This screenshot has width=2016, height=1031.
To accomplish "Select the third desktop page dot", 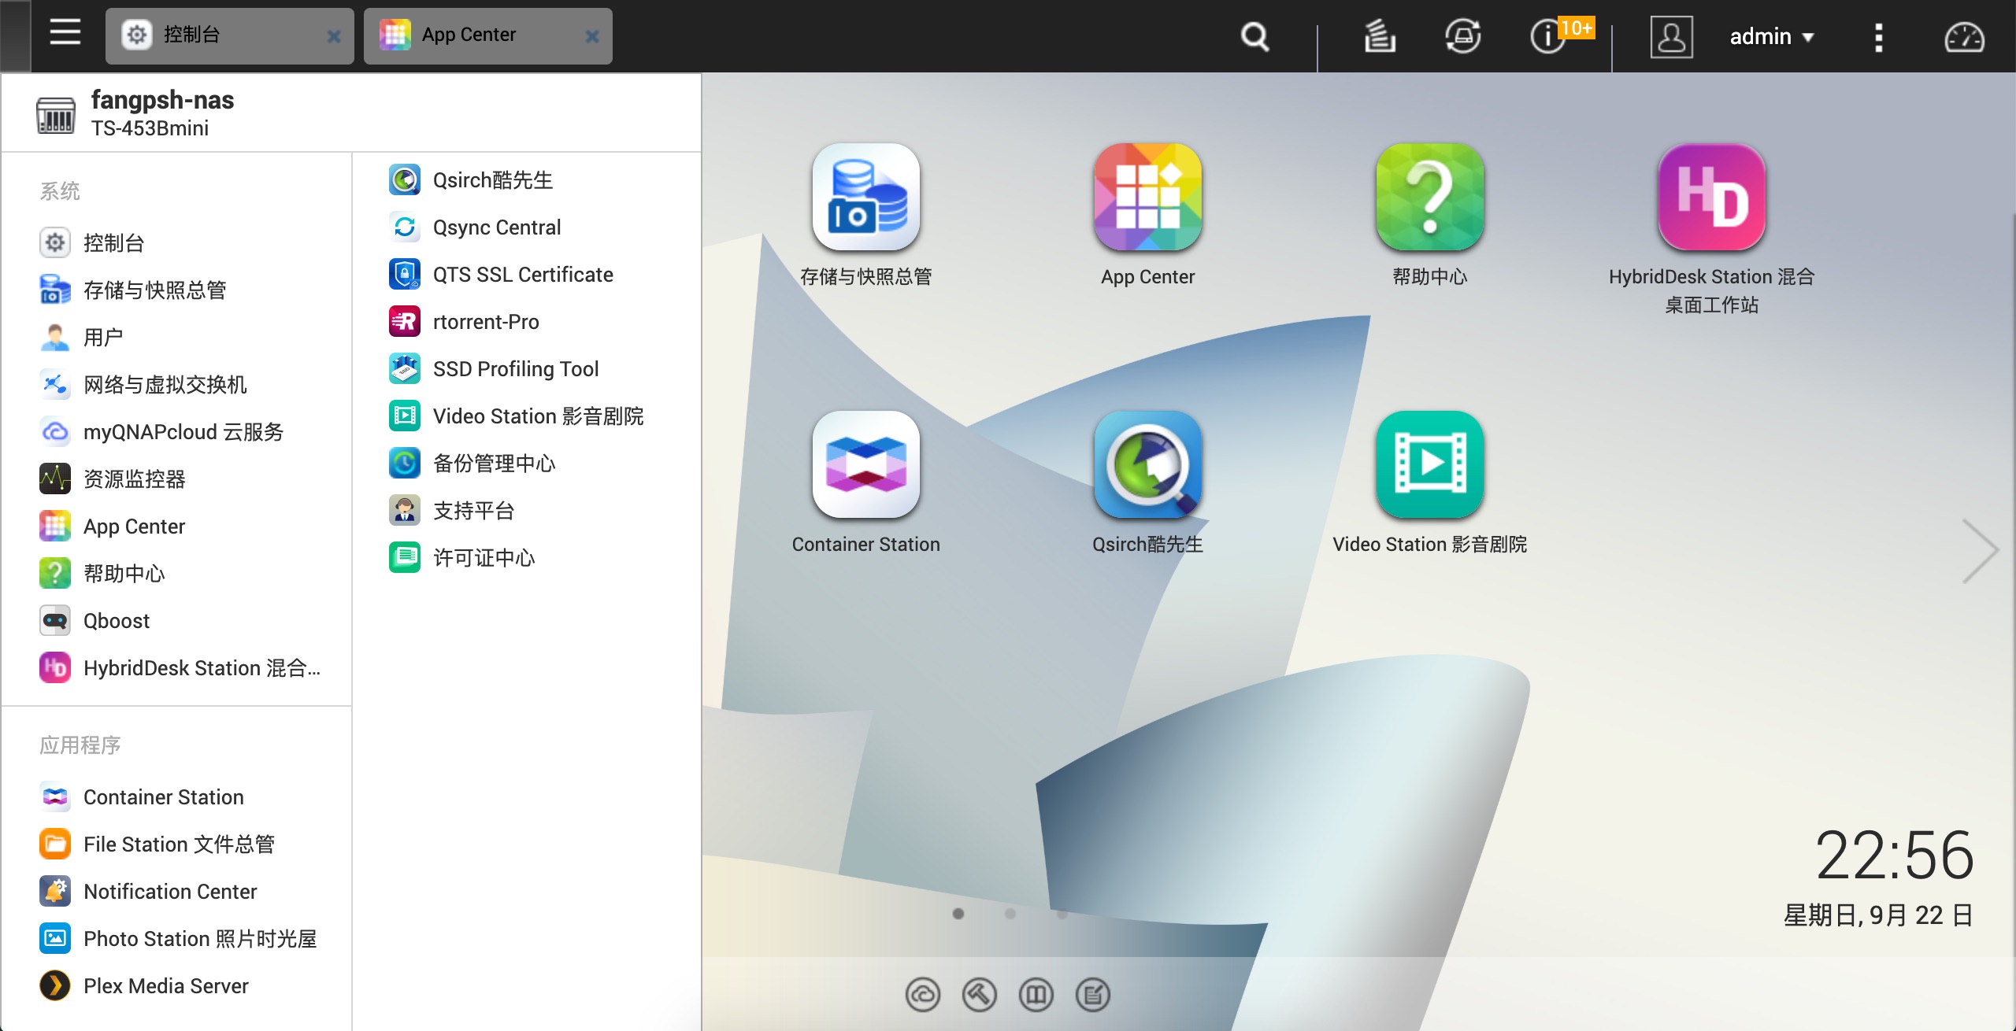I will point(1062,914).
